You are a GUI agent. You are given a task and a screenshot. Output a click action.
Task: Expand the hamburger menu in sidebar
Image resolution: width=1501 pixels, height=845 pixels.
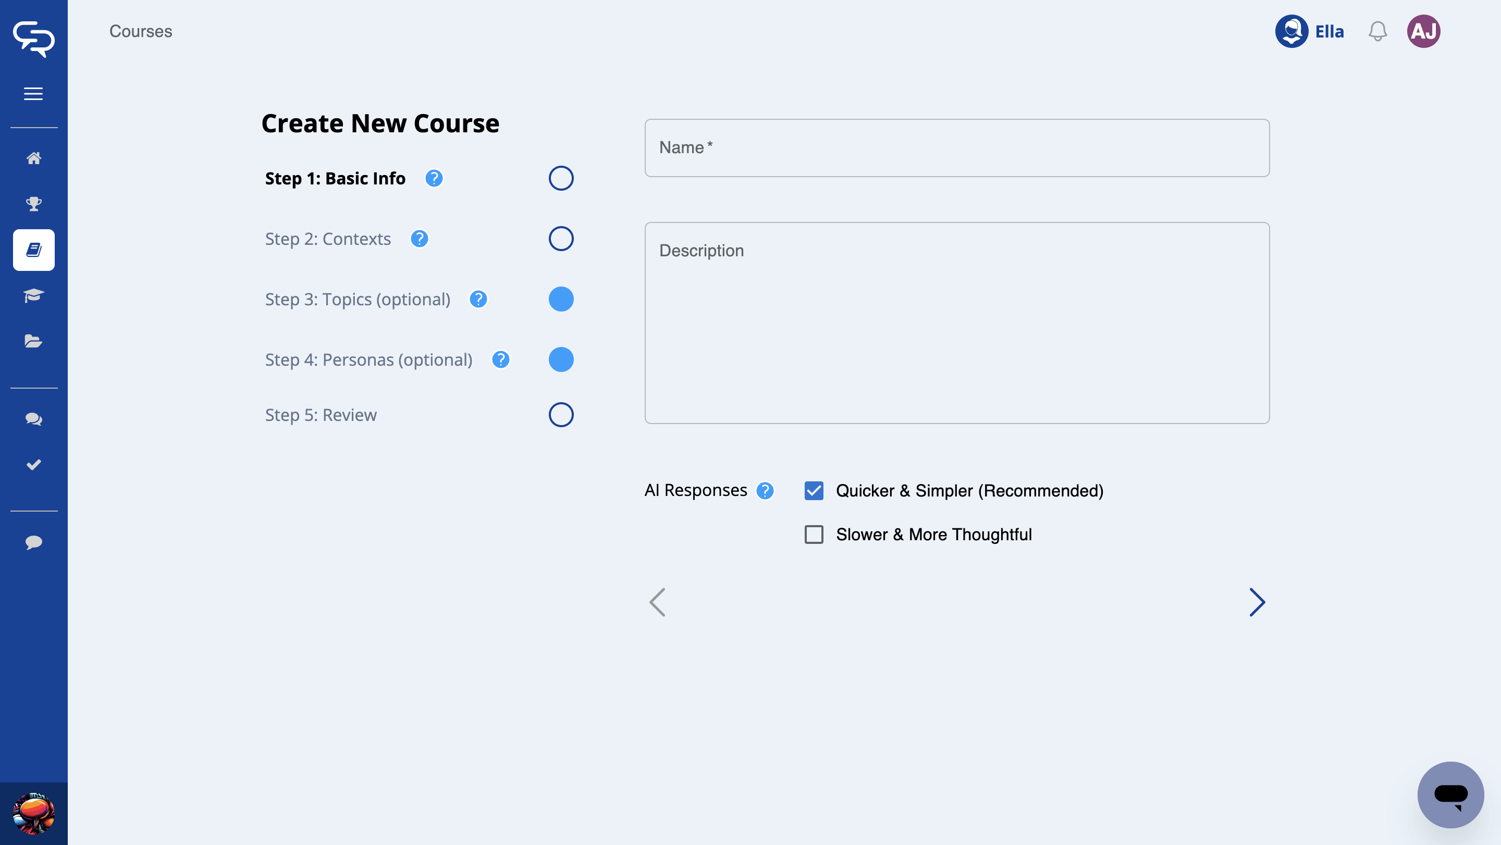pos(34,94)
